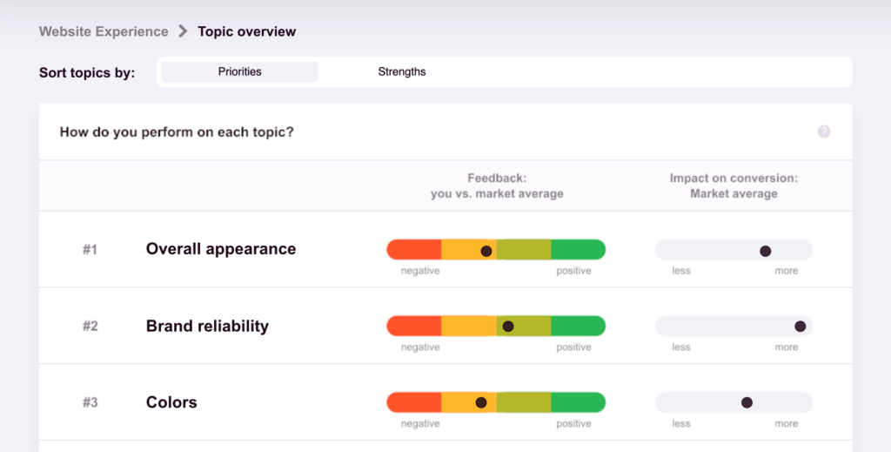891x452 pixels.
Task: Click the #1 rank number
Action: pyautogui.click(x=90, y=250)
